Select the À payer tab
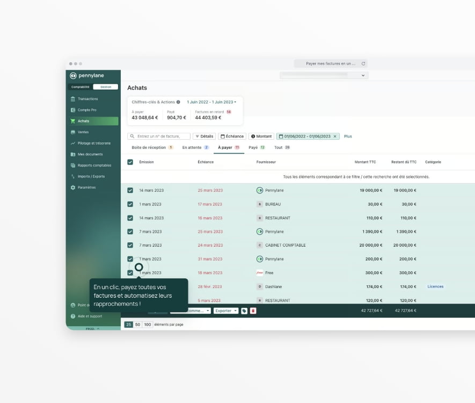This screenshot has height=403, width=475. pyautogui.click(x=229, y=148)
